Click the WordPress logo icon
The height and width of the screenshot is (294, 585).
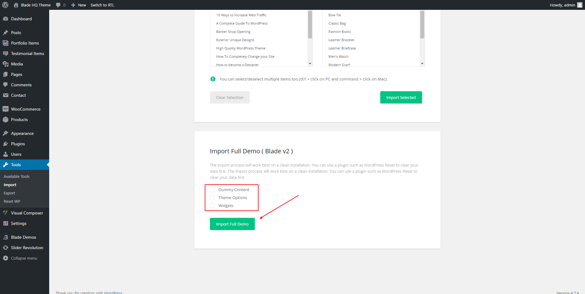pyautogui.click(x=5, y=5)
